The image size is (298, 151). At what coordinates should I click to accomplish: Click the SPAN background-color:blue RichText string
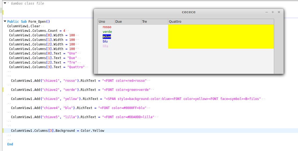183,99
